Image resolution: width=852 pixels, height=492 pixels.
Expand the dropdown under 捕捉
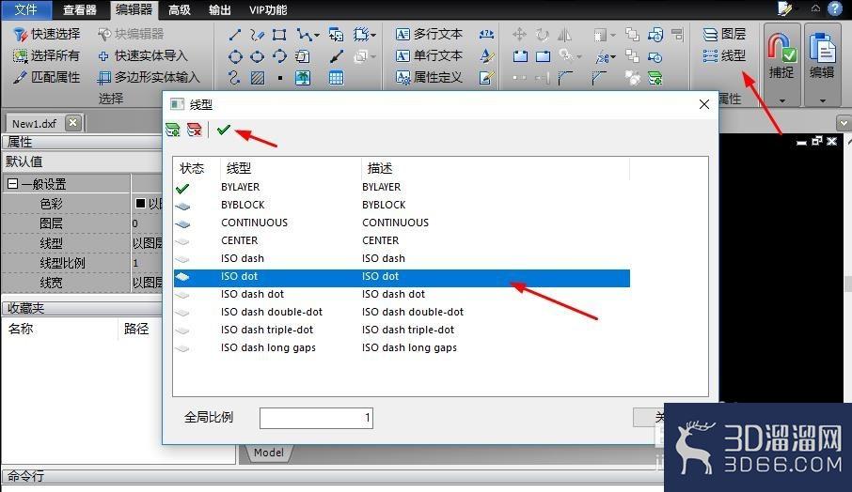(x=781, y=100)
